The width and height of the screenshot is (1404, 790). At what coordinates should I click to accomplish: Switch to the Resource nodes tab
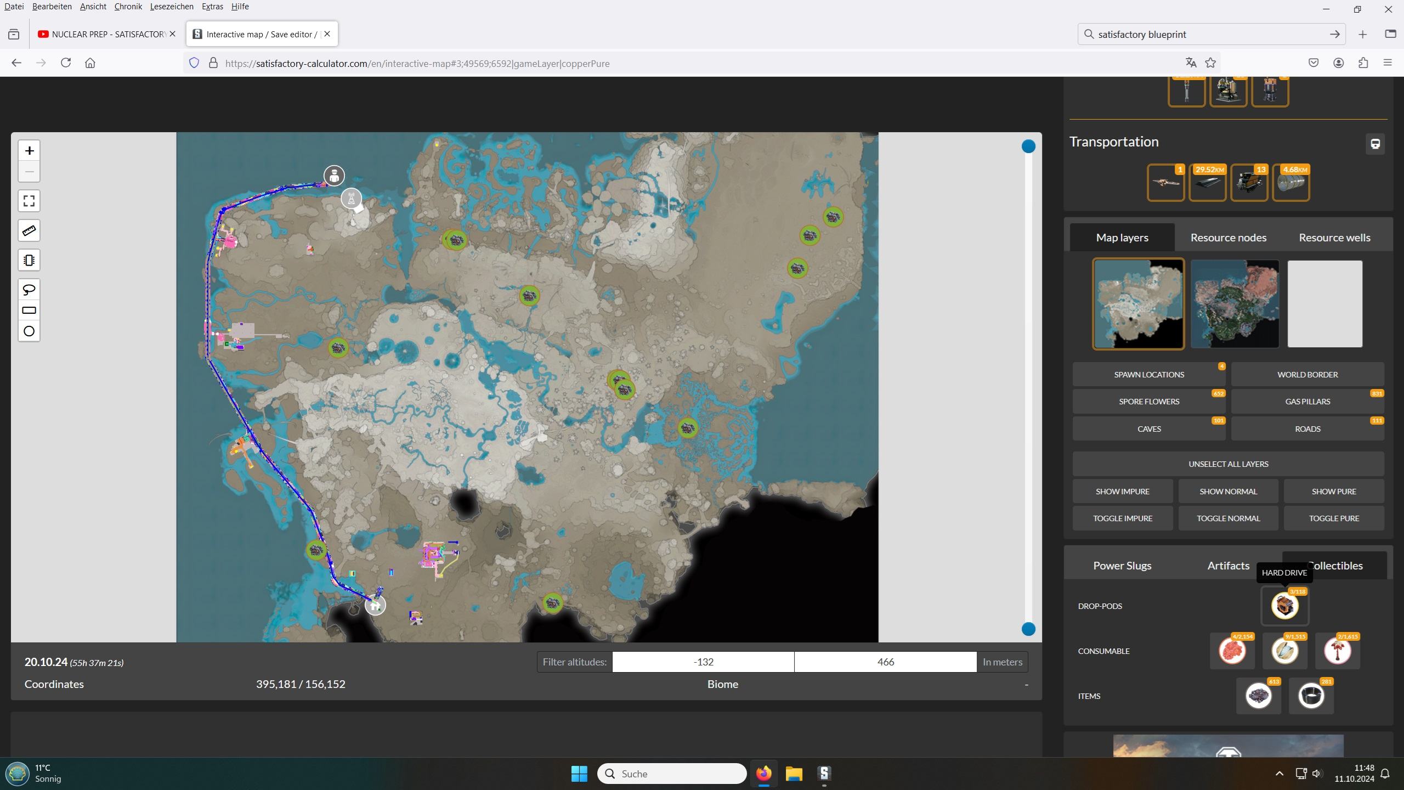[x=1228, y=238]
